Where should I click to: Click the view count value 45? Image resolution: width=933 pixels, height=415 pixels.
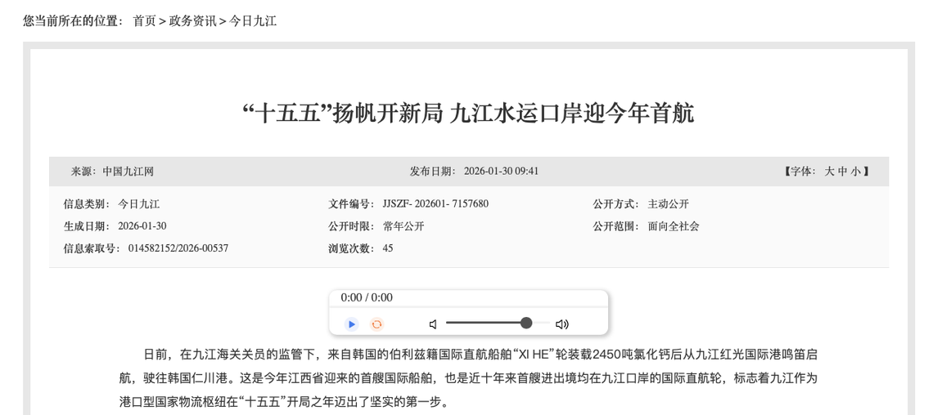click(388, 248)
